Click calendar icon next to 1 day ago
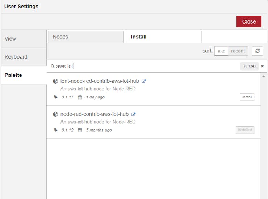The height and width of the screenshot is (199, 268). coord(80,97)
